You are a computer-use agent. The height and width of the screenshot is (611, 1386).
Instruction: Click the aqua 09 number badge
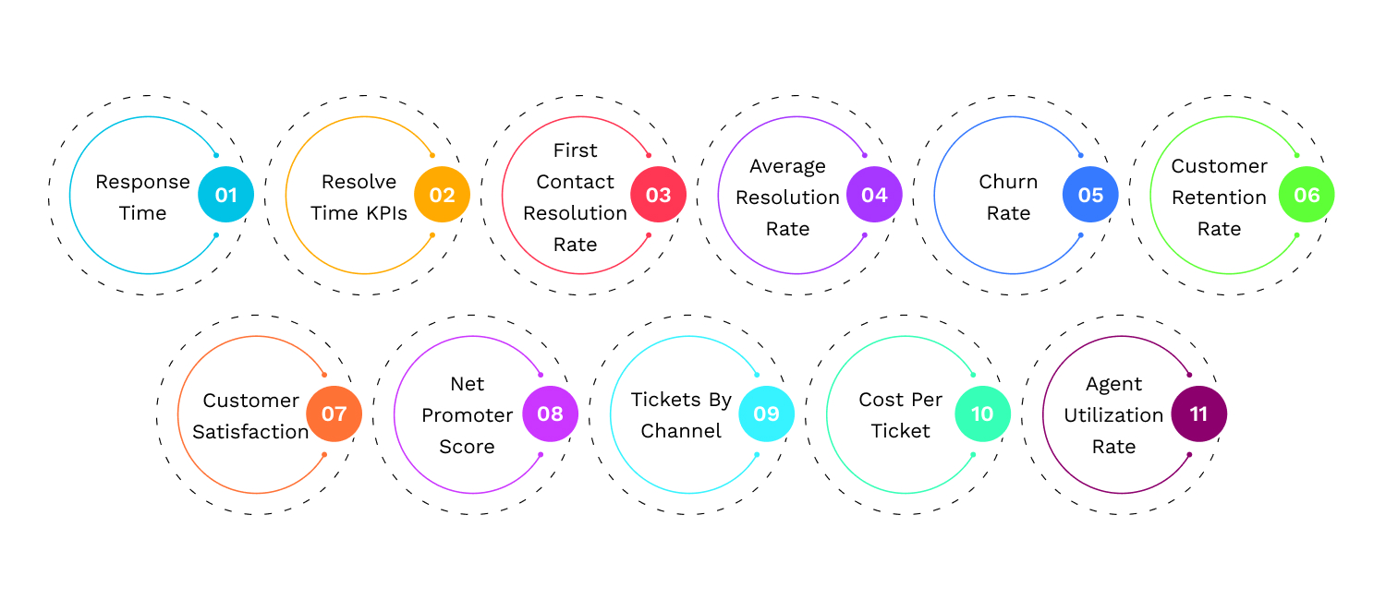[x=767, y=414]
